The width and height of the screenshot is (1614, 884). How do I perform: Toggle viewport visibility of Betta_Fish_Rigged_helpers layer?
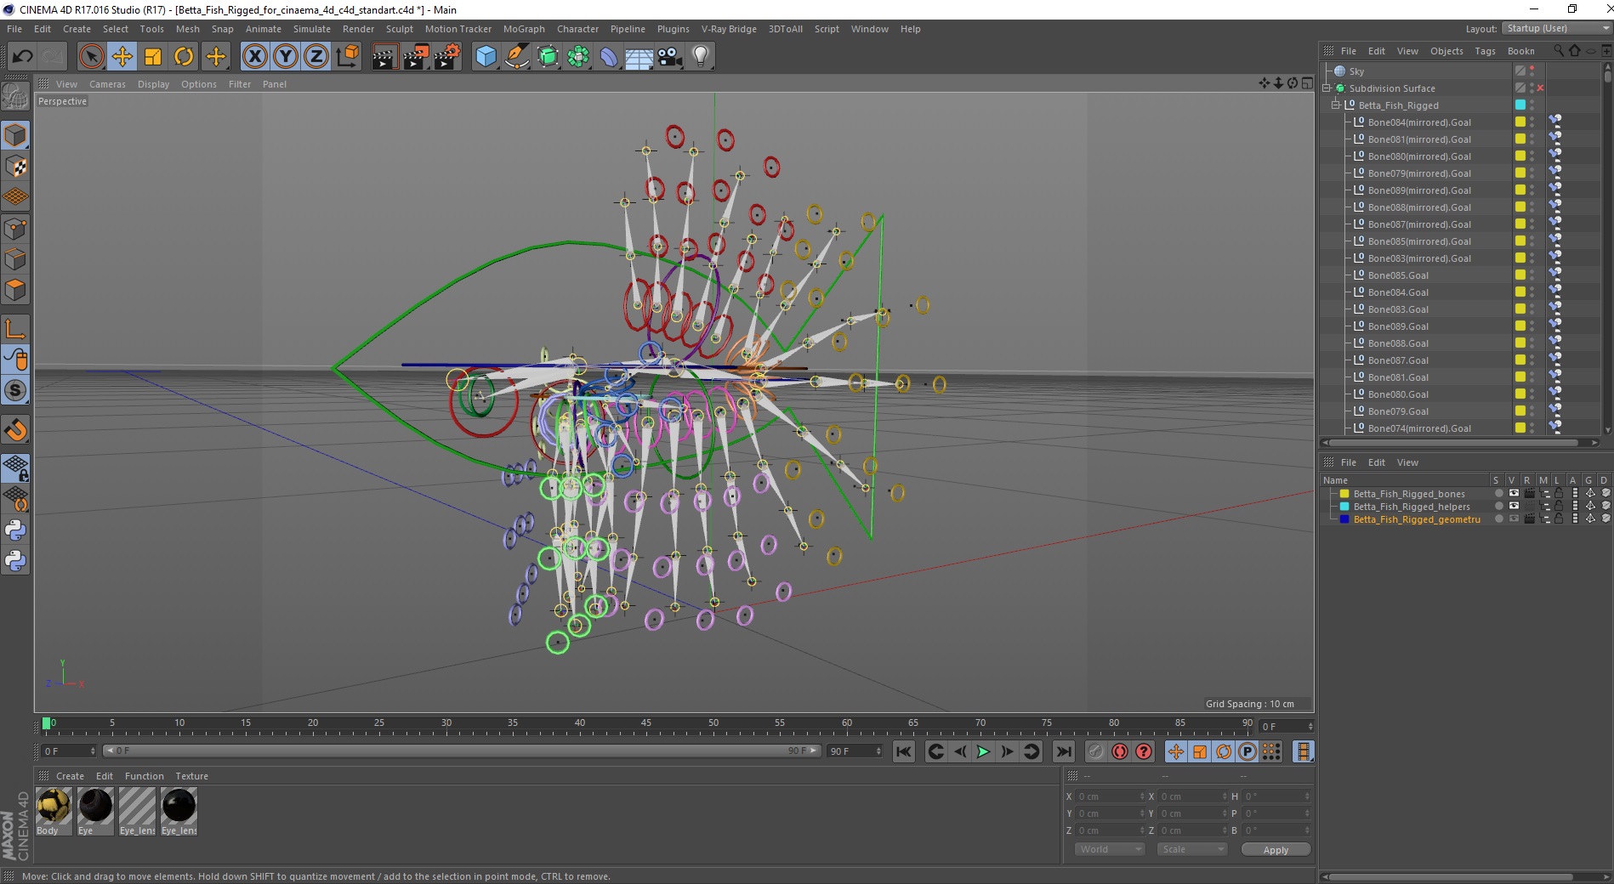click(1514, 506)
